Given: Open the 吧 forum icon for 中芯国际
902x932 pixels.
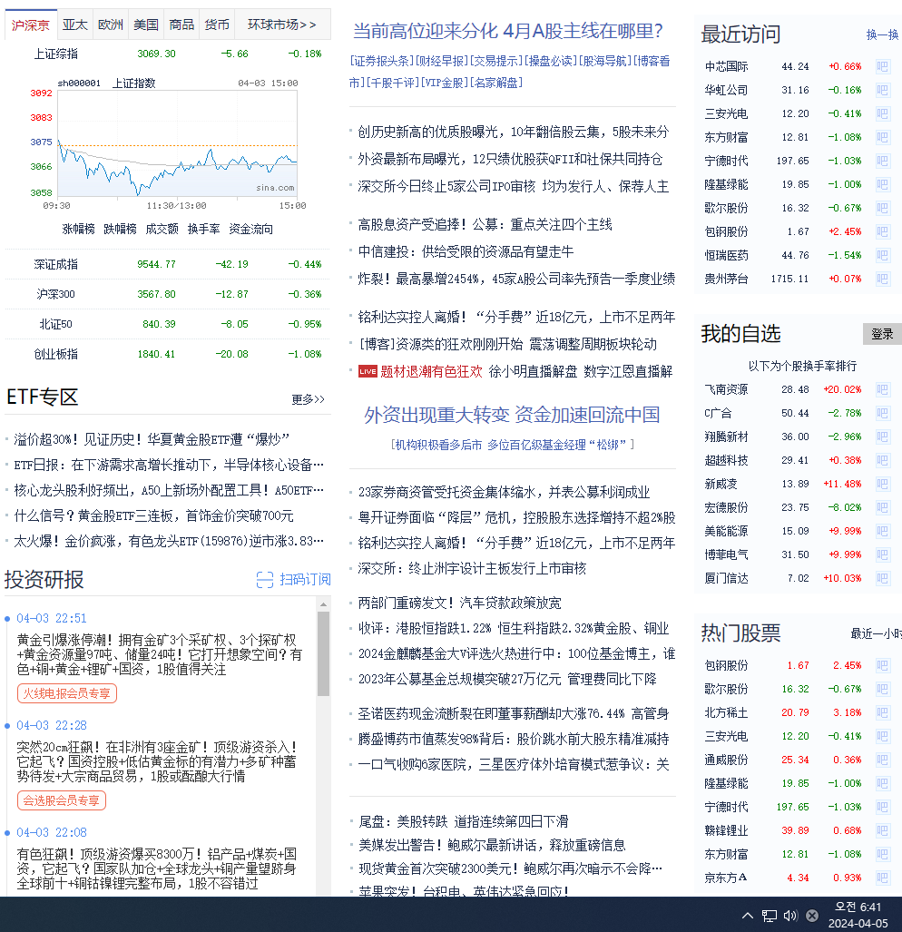Looking at the screenshot, I should (x=882, y=66).
